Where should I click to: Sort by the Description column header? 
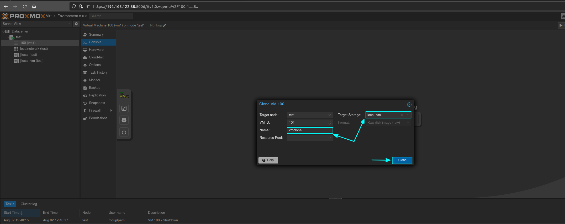[x=355, y=213]
